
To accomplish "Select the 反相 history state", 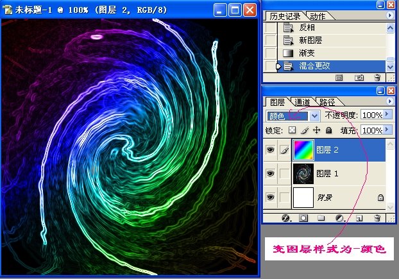I will [332, 28].
